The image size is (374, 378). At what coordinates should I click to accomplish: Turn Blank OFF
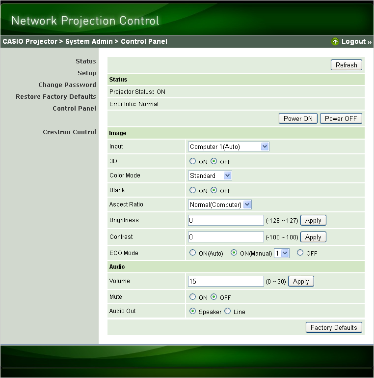tap(214, 190)
